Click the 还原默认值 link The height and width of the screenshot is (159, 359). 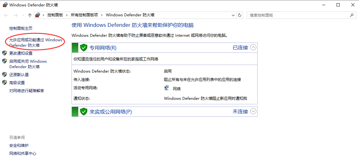coord(19,75)
